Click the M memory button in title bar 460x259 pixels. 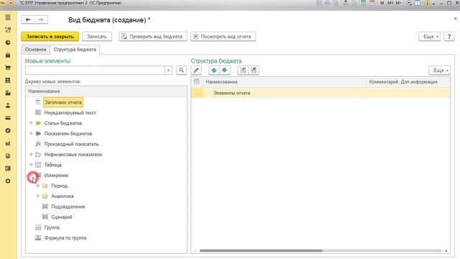[x=382, y=3]
